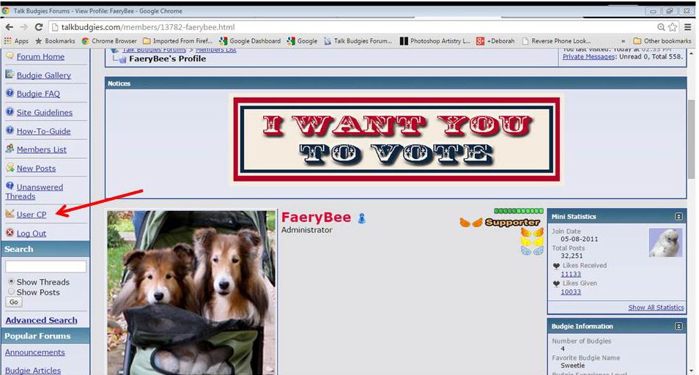Viewport: 699px width, 375px height.
Task: Open the Other bookmarks folder
Action: (x=662, y=41)
